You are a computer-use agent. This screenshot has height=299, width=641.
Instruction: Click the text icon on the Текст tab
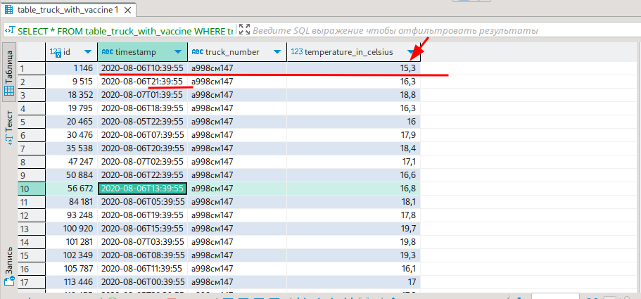9,140
